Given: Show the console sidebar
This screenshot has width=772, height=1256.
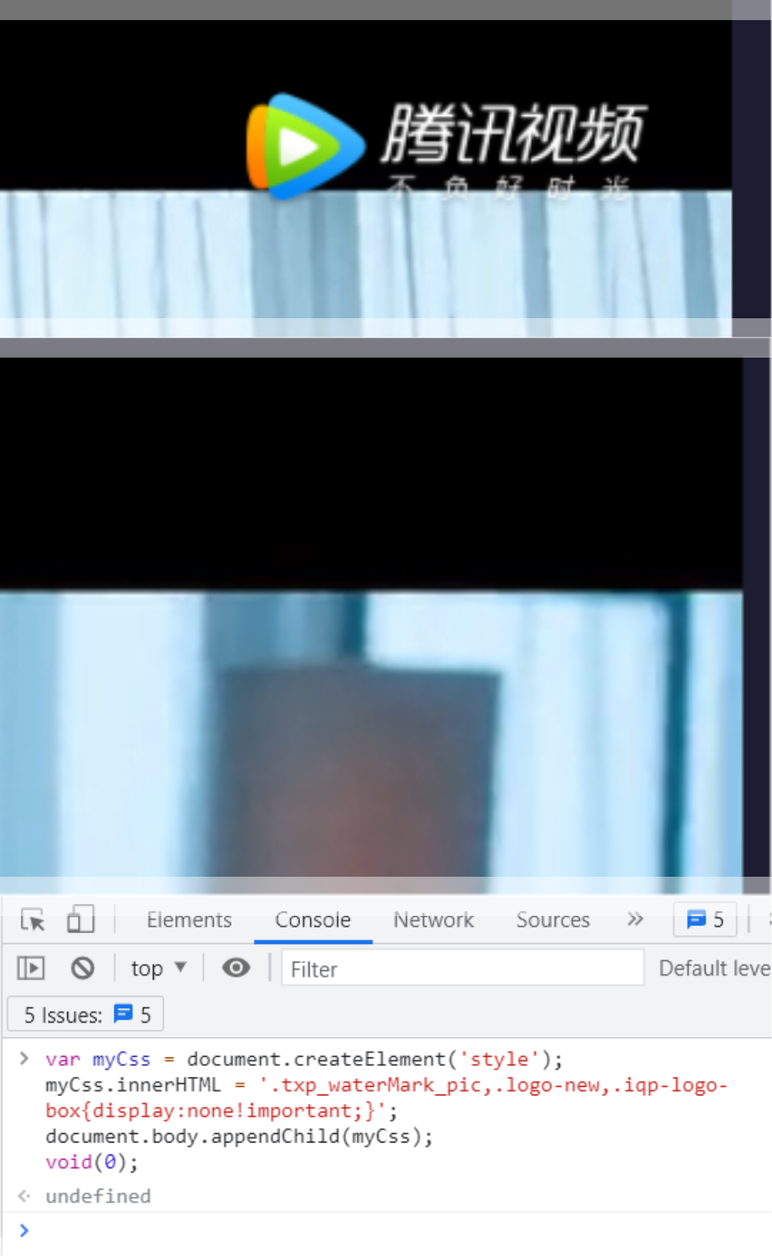Looking at the screenshot, I should point(31,968).
